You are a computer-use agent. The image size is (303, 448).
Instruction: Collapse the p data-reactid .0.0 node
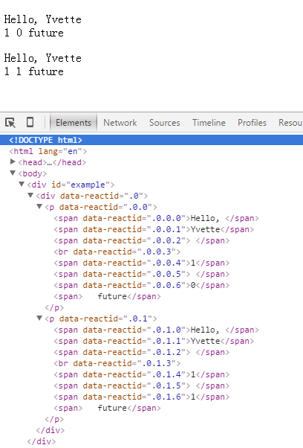pyautogui.click(x=39, y=207)
